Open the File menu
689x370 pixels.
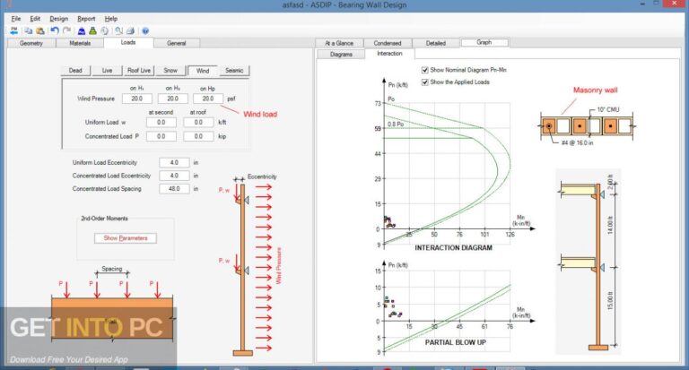pyautogui.click(x=16, y=19)
